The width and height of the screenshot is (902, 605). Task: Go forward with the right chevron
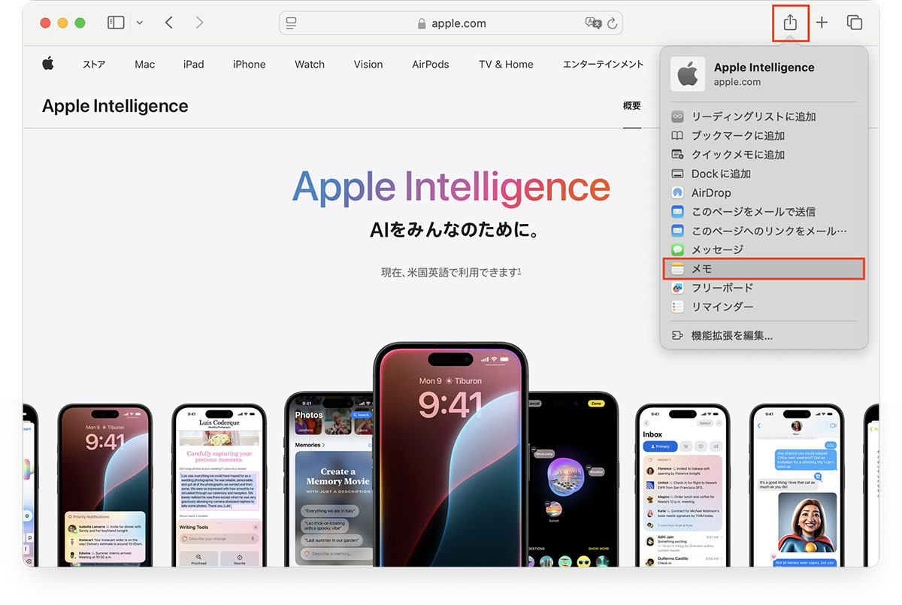pyautogui.click(x=199, y=23)
